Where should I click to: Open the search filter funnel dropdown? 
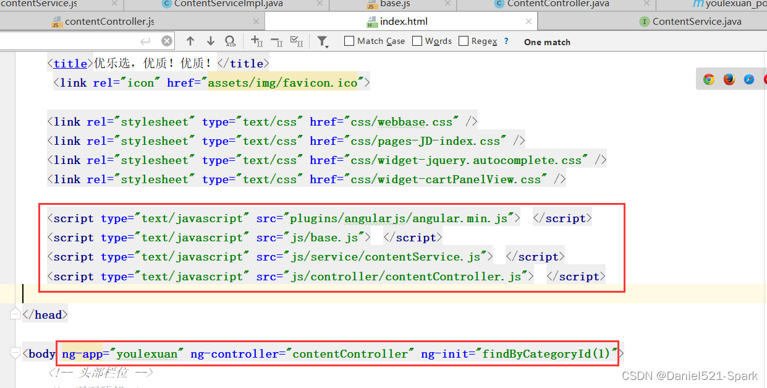(x=323, y=41)
